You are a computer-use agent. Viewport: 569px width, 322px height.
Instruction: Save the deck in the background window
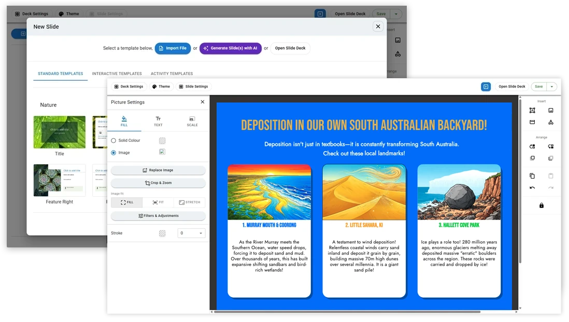[x=381, y=14]
